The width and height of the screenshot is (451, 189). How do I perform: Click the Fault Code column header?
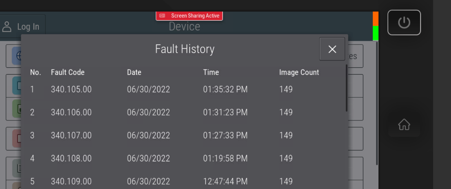(68, 72)
